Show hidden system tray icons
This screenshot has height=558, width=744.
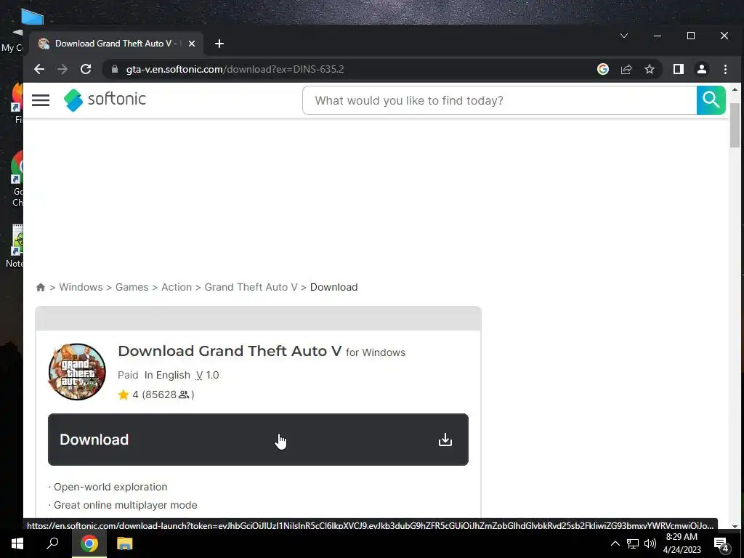pos(615,543)
